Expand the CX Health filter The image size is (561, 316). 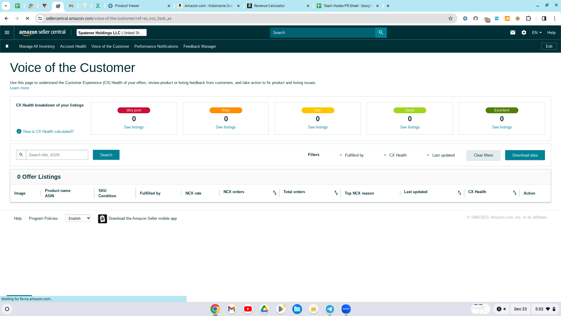(395, 155)
